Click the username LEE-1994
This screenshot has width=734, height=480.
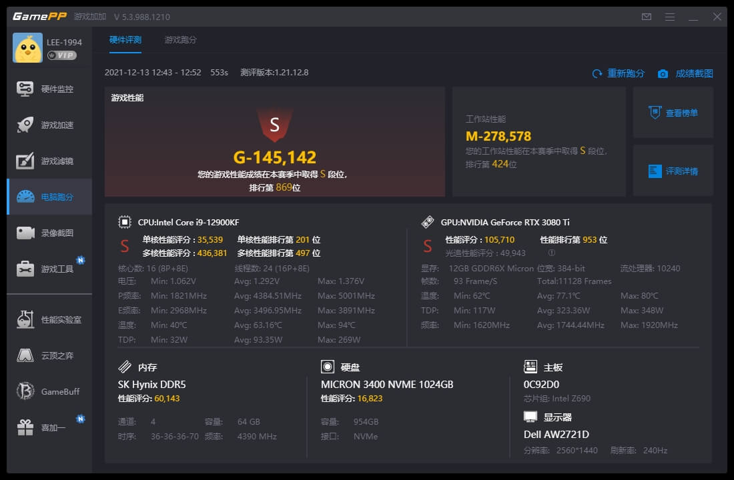pyautogui.click(x=64, y=42)
